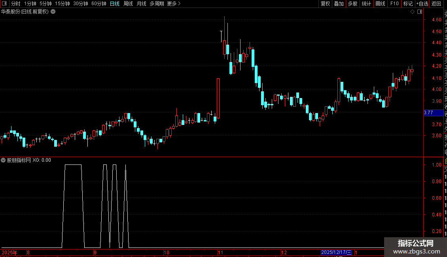Click month 8 marker on time axis
The height and width of the screenshot is (257, 447).
(x=28, y=252)
